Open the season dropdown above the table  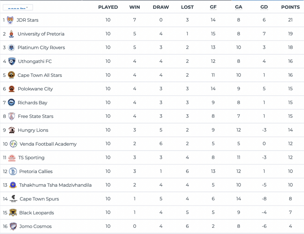18,7
